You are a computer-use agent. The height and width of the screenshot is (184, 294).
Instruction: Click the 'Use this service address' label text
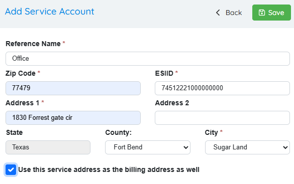coord(109,169)
